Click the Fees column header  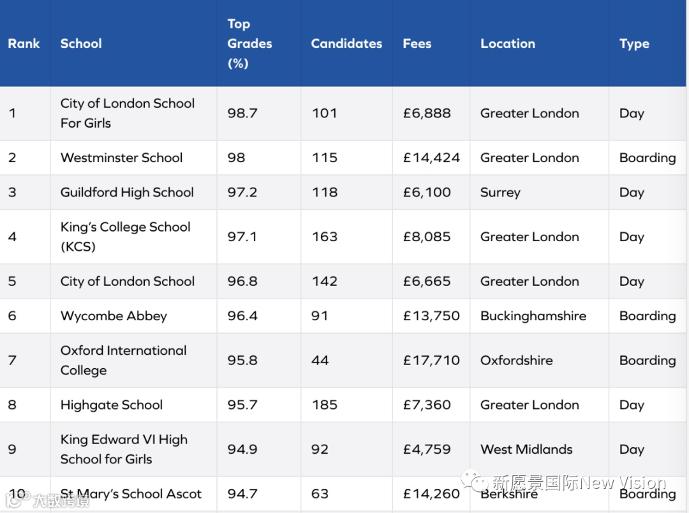coord(417,43)
